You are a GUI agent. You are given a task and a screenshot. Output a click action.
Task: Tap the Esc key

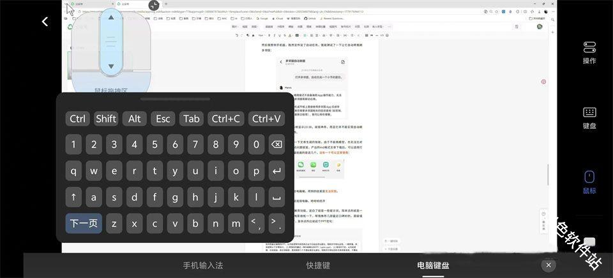point(163,119)
